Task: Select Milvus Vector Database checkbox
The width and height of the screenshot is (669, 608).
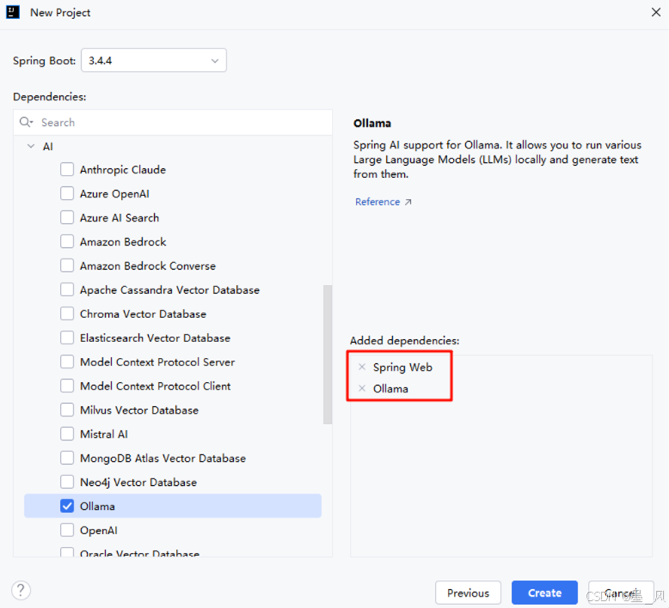Action: tap(67, 410)
